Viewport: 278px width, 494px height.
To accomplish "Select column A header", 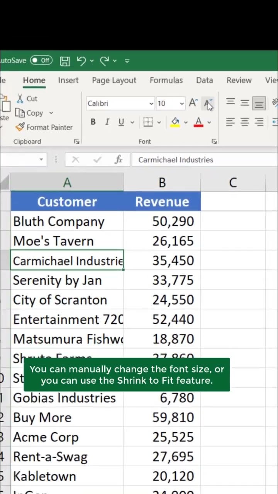I will (67, 182).
